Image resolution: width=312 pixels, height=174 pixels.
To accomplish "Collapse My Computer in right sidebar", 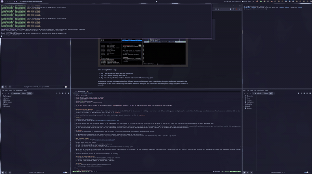I will coord(244,96).
